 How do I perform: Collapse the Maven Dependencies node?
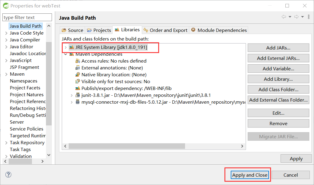tap(65, 54)
